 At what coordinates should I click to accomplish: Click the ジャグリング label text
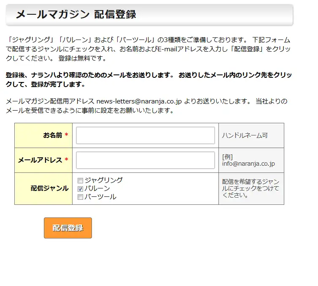coord(104,180)
